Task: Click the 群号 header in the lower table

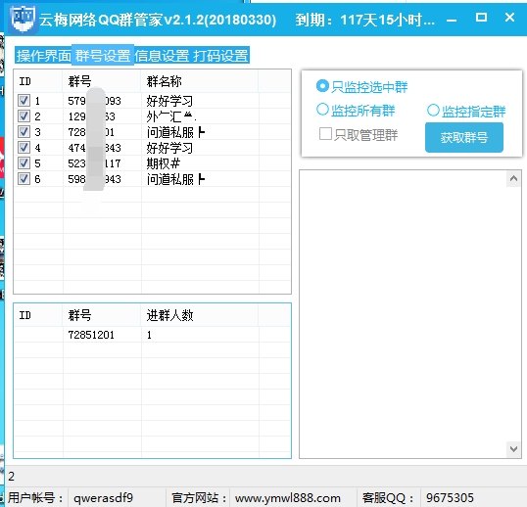Action: (x=102, y=315)
